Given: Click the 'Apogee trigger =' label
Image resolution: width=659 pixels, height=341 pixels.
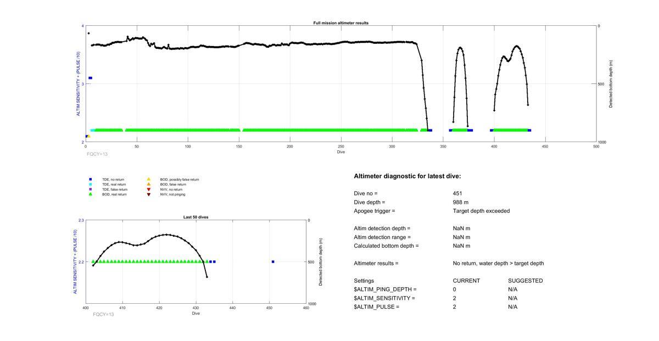Looking at the screenshot, I should (375, 211).
